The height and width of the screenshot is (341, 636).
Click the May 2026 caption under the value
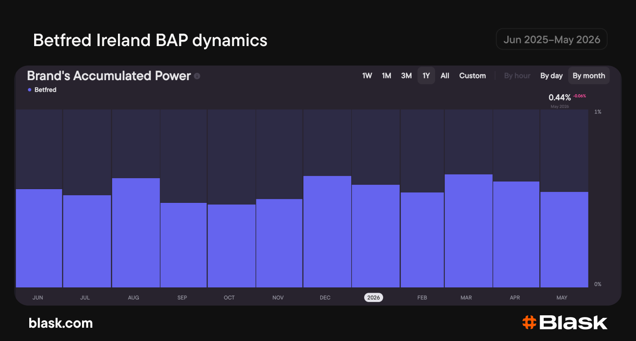(x=560, y=107)
